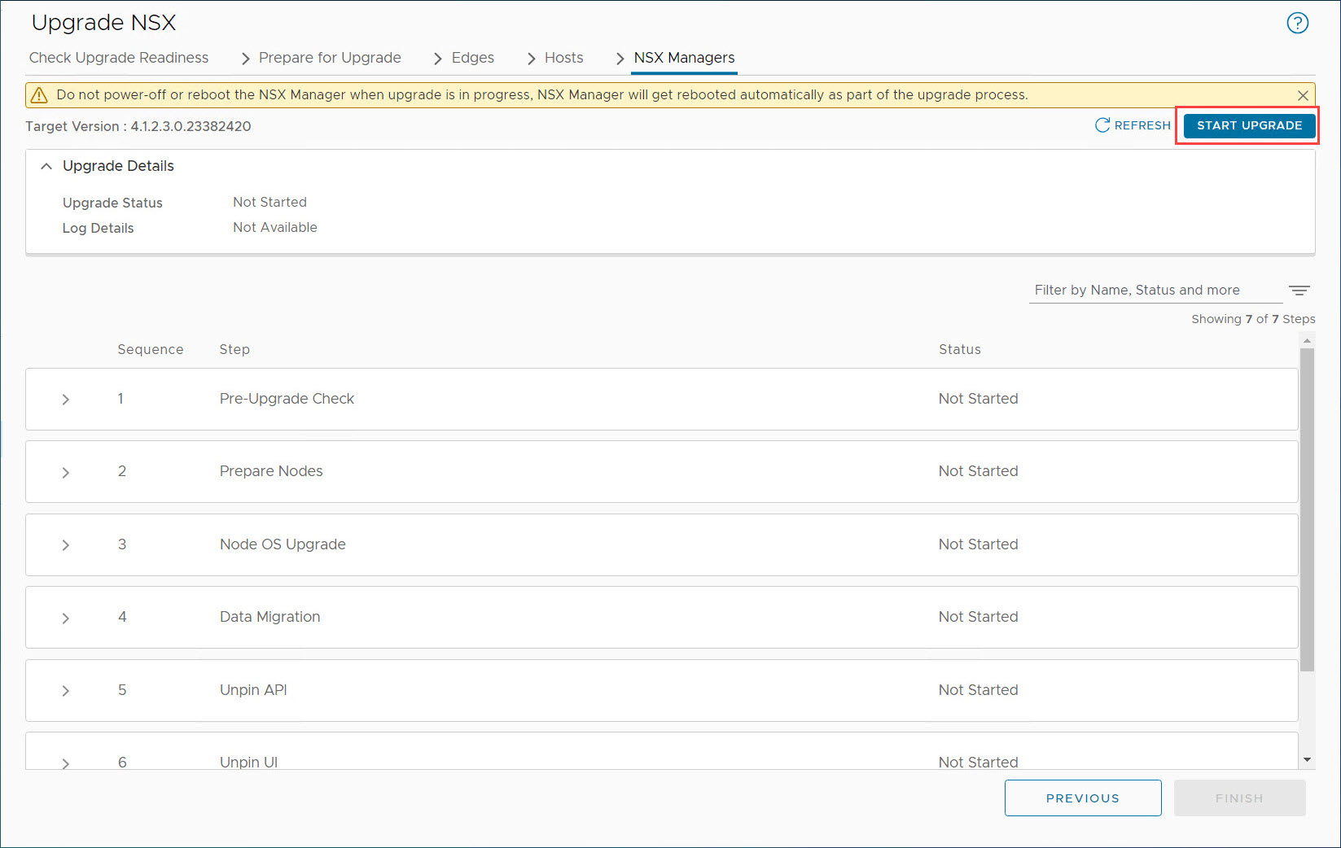Go to Check Upgrade Readiness tab
The height and width of the screenshot is (848, 1341).
(x=119, y=58)
